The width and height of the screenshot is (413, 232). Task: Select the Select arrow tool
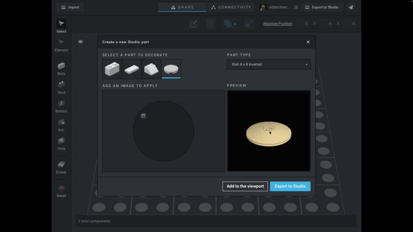[61, 26]
